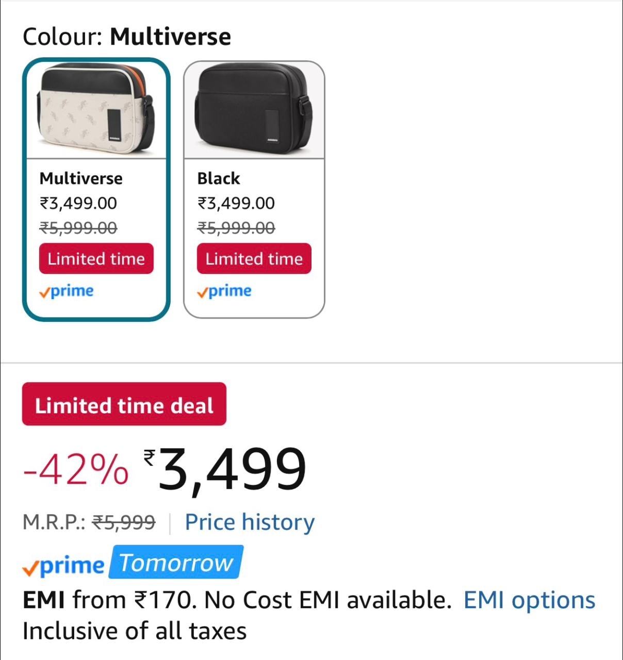Click the prime logo in Multiverse card
Viewport: 623px width, 660px height.
tap(67, 291)
